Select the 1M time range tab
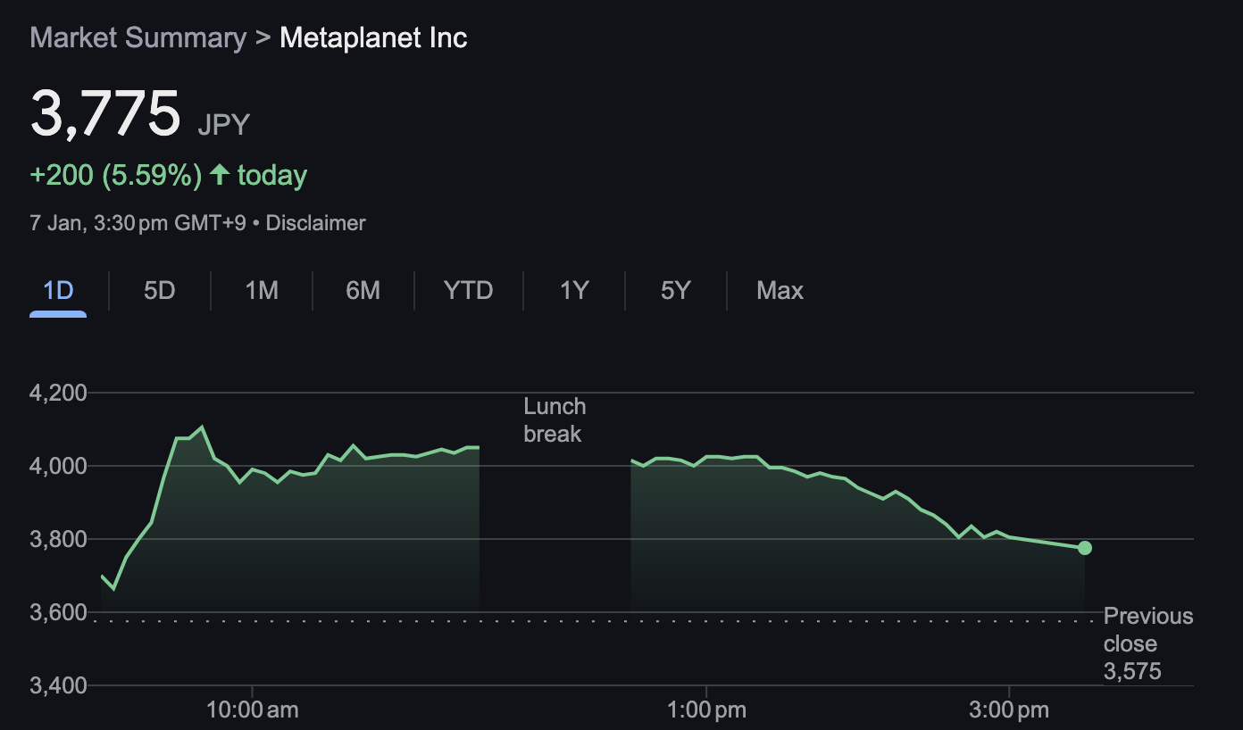 coord(260,290)
